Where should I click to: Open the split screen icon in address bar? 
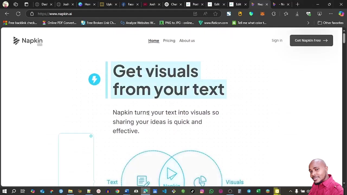195,14
